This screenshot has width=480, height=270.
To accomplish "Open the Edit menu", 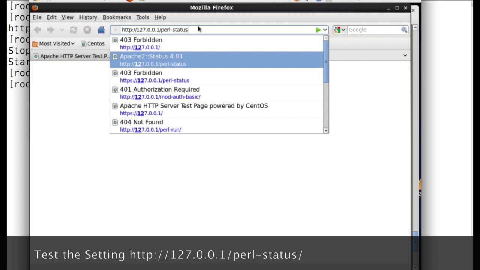I will coord(51,17).
